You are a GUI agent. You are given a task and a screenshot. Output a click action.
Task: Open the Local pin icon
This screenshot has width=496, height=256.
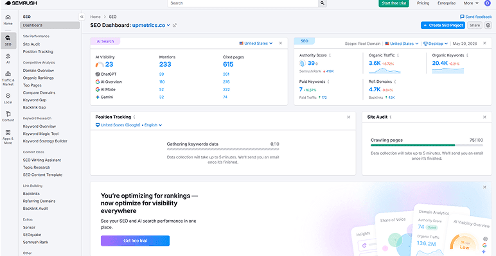(x=8, y=98)
